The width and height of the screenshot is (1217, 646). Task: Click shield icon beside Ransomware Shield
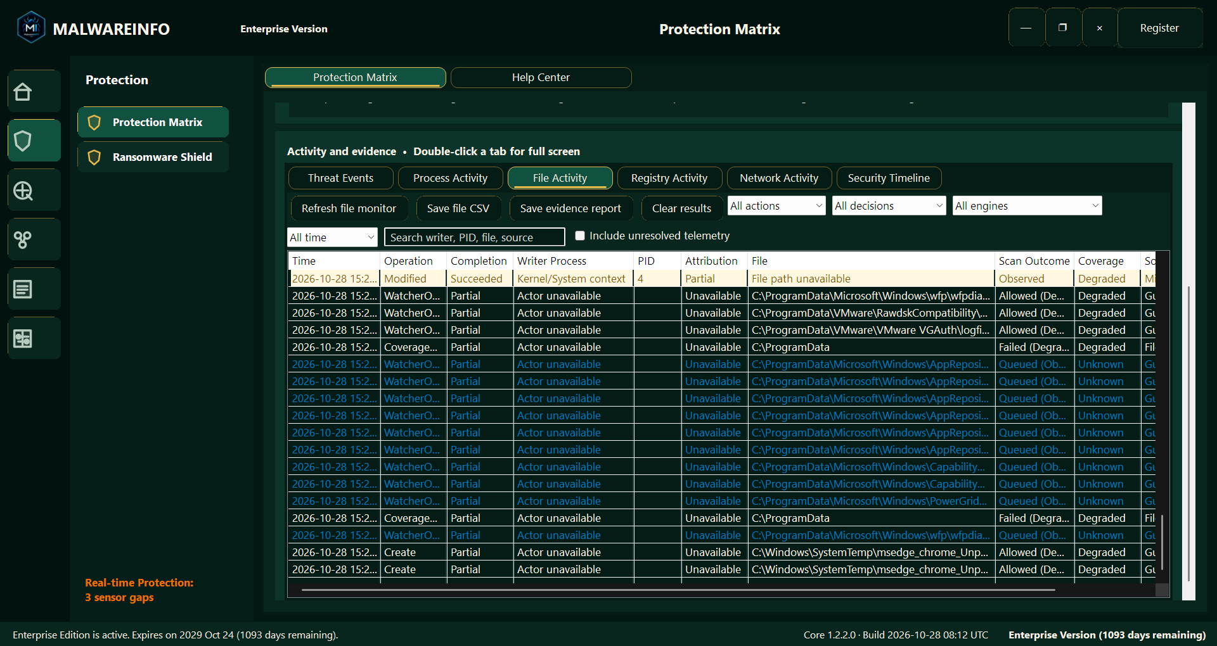tap(94, 157)
